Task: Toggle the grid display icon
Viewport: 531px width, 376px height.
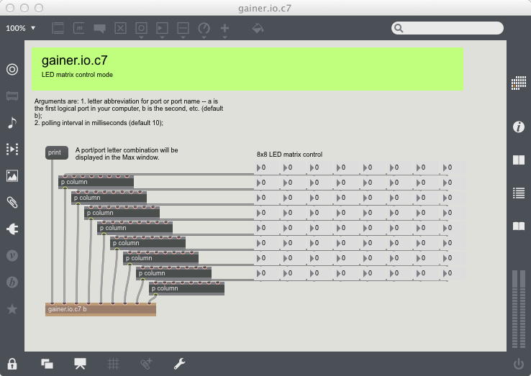Action: [113, 364]
